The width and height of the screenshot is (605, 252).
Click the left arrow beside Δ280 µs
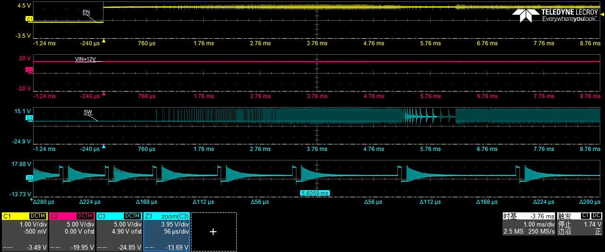click(x=32, y=200)
